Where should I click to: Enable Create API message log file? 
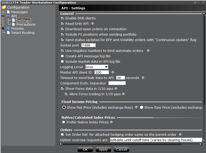(62, 56)
